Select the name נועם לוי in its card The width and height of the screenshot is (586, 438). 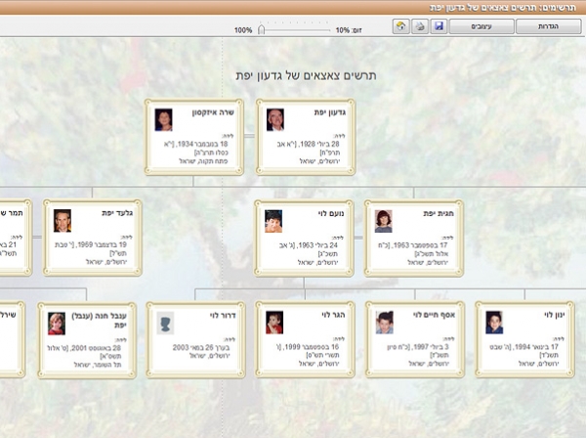(x=331, y=213)
